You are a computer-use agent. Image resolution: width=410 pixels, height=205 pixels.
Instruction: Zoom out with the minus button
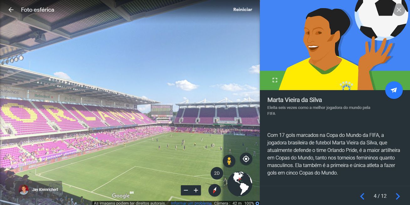[186, 190]
